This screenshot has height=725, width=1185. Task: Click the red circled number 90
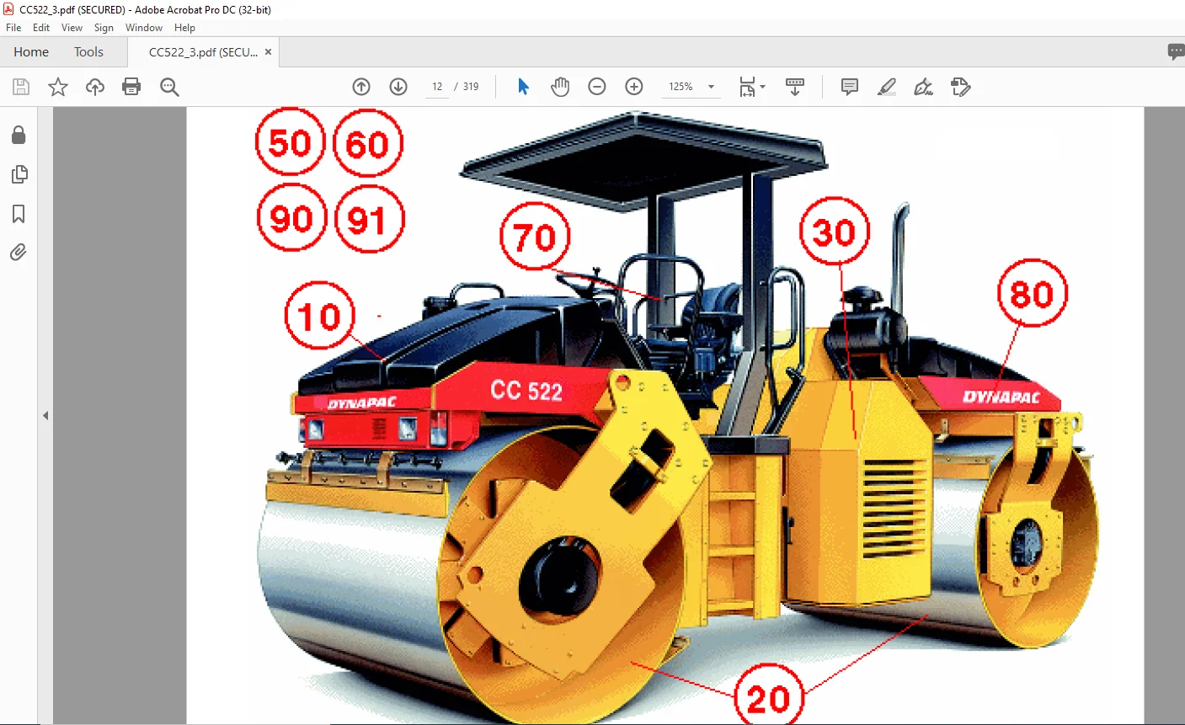pos(291,218)
